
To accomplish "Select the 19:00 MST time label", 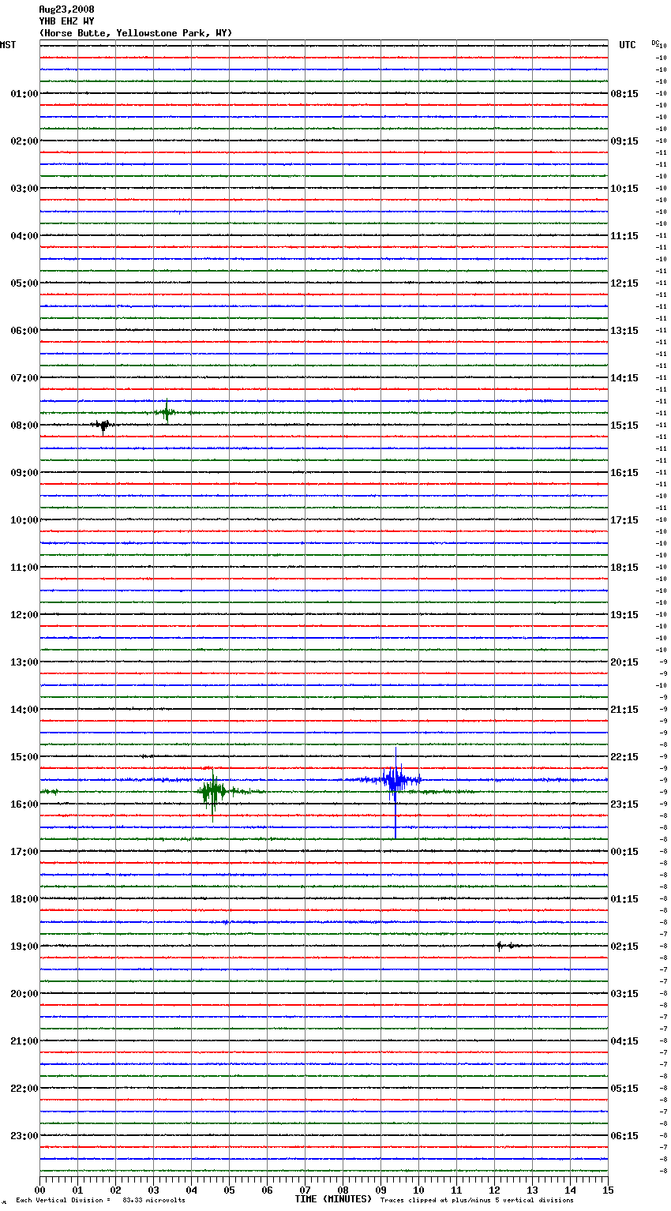I will pyautogui.click(x=24, y=947).
